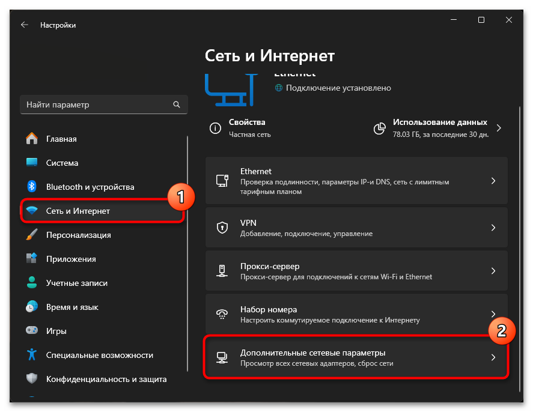Click Сеть и Интернет page heading
Viewport: 533px width, 412px height.
click(270, 55)
